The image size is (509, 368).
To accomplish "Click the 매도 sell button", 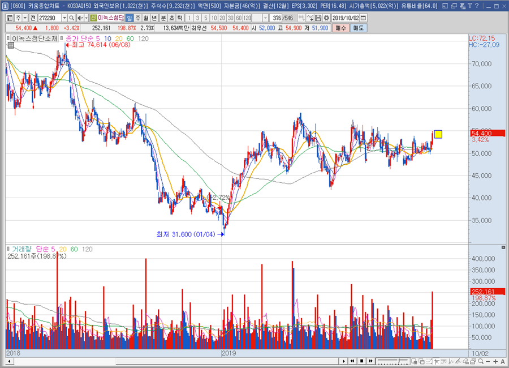I will [x=359, y=28].
